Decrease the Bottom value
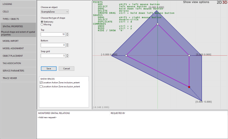 pyautogui.click(x=67, y=46)
